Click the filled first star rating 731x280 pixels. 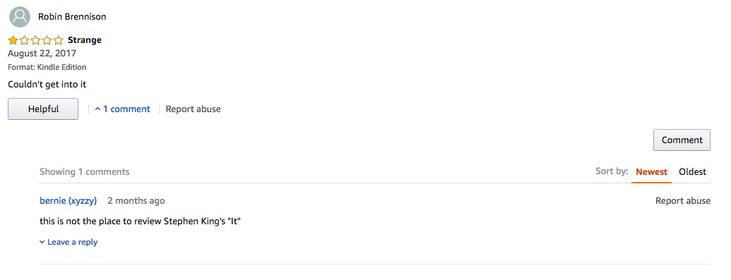13,40
